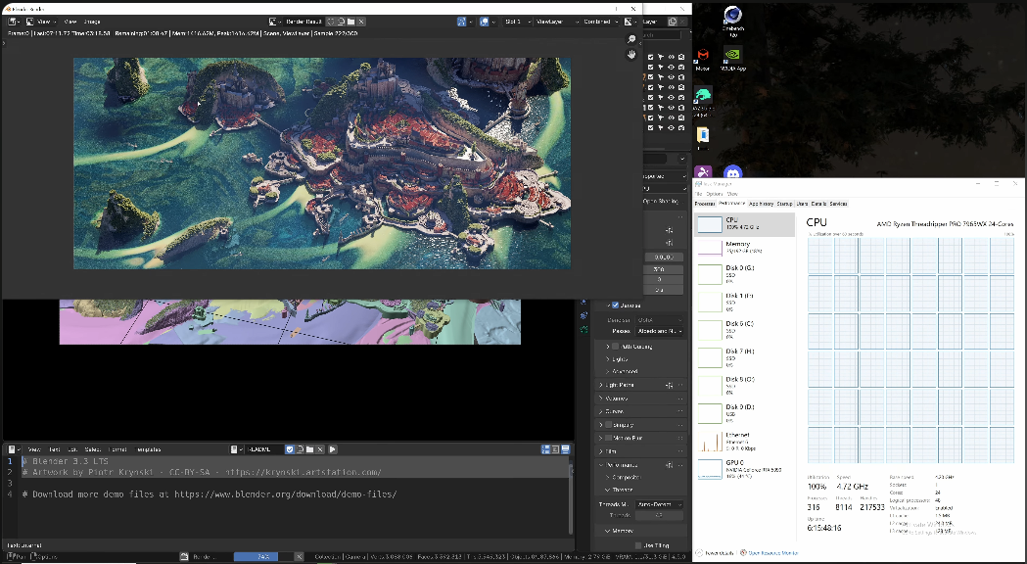Select Disk 0 (G:) in Task Manager sidebar
Screen dimensions: 1027x564
(x=744, y=274)
